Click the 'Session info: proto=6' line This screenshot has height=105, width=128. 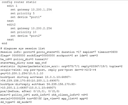(x=59, y=52)
